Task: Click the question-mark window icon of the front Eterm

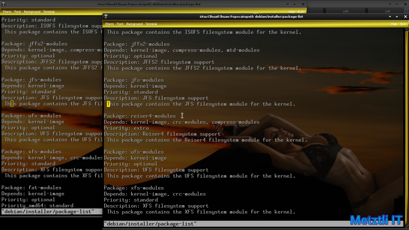Action: point(106,17)
